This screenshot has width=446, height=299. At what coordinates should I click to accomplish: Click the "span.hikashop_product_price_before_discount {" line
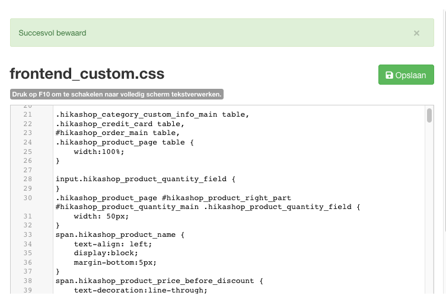[x=159, y=281]
